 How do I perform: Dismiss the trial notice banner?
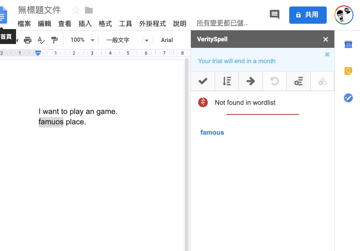(x=327, y=55)
